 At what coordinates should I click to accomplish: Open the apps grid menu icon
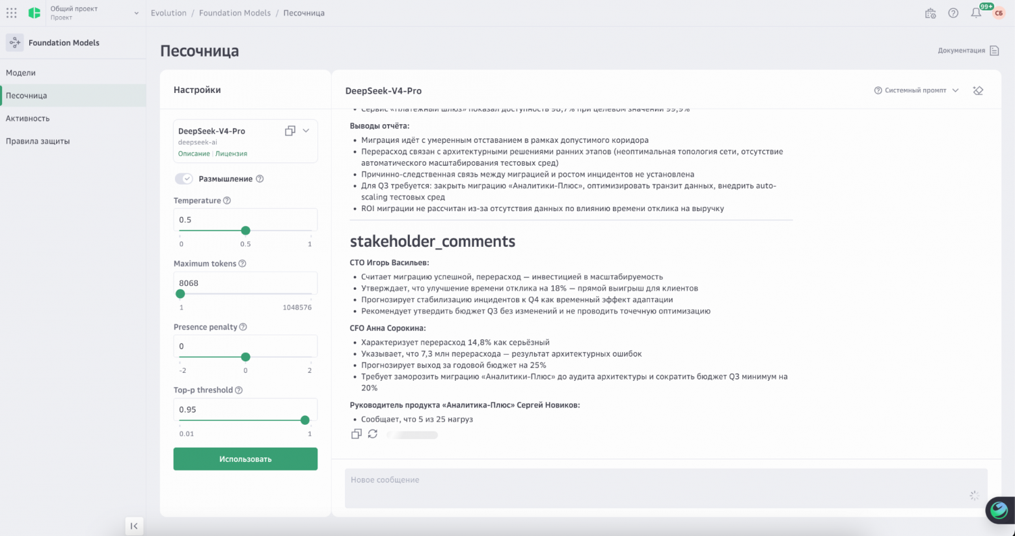point(11,13)
